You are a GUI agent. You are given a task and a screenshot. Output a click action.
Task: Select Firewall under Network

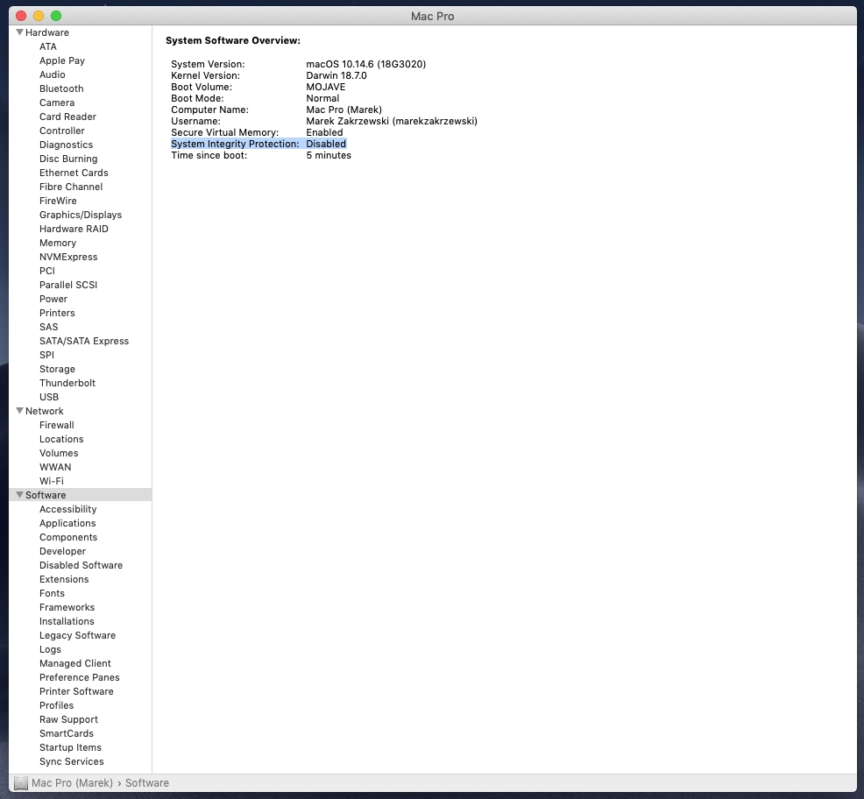[57, 426]
